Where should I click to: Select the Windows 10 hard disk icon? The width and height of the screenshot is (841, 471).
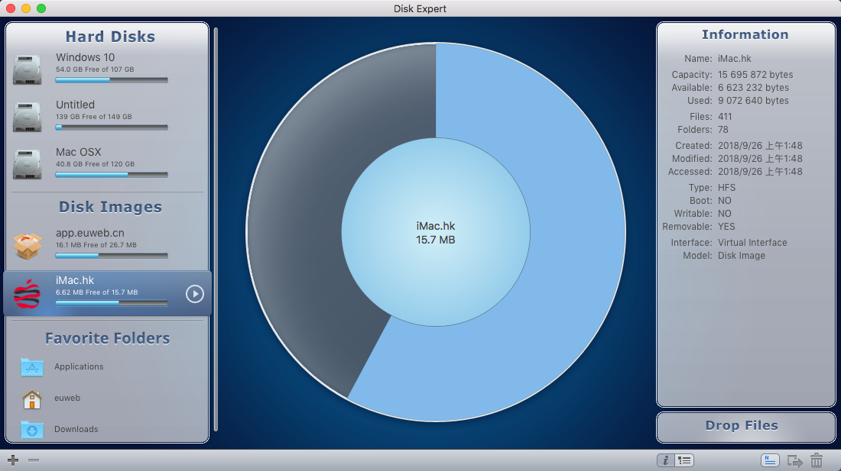coord(27,69)
